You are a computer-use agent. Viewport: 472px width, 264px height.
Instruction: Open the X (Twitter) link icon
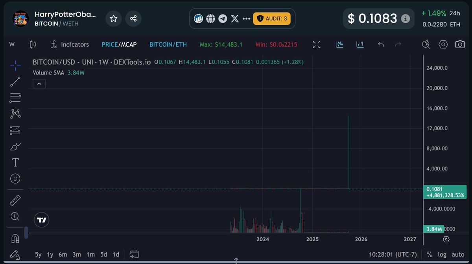(235, 18)
